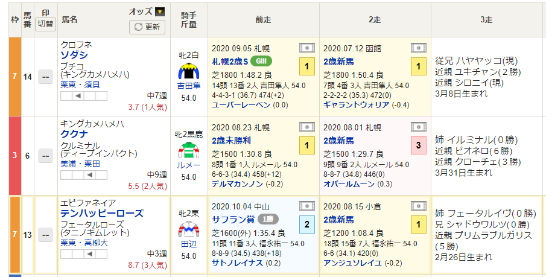Open サトノレイナス horse link
The image size is (546, 277).
(x=237, y=263)
